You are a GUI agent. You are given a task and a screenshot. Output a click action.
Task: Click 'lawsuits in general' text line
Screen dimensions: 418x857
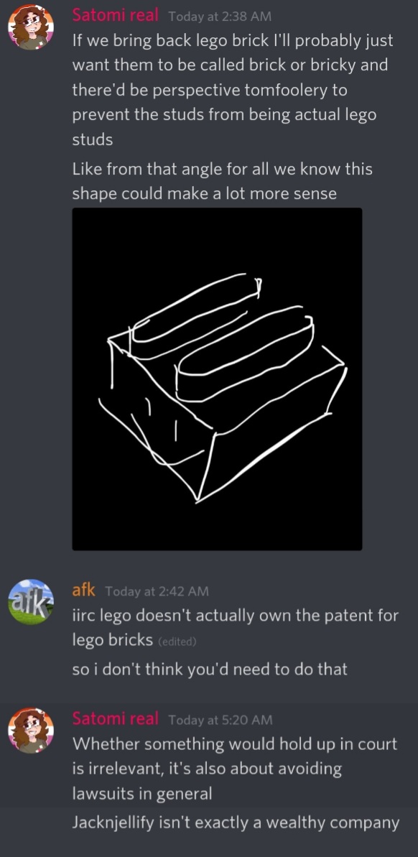[x=142, y=794]
